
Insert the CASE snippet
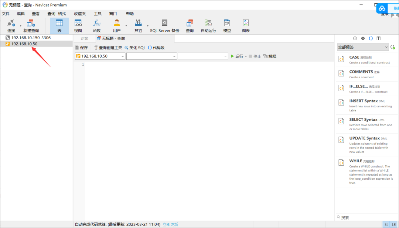367,60
